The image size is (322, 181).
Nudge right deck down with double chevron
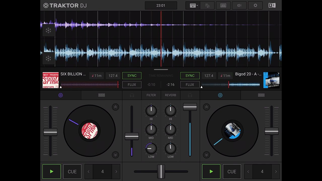[x=207, y=155]
